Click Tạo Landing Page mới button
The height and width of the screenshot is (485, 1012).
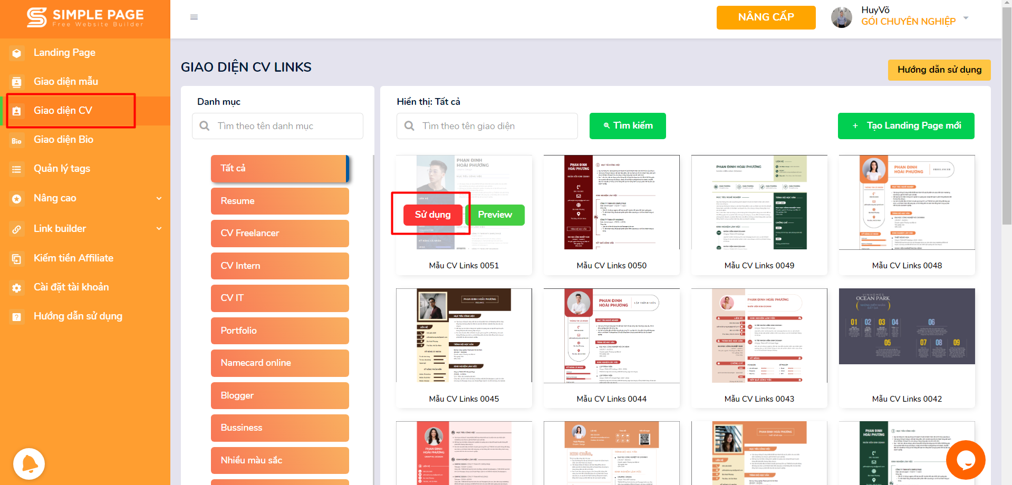(x=905, y=126)
